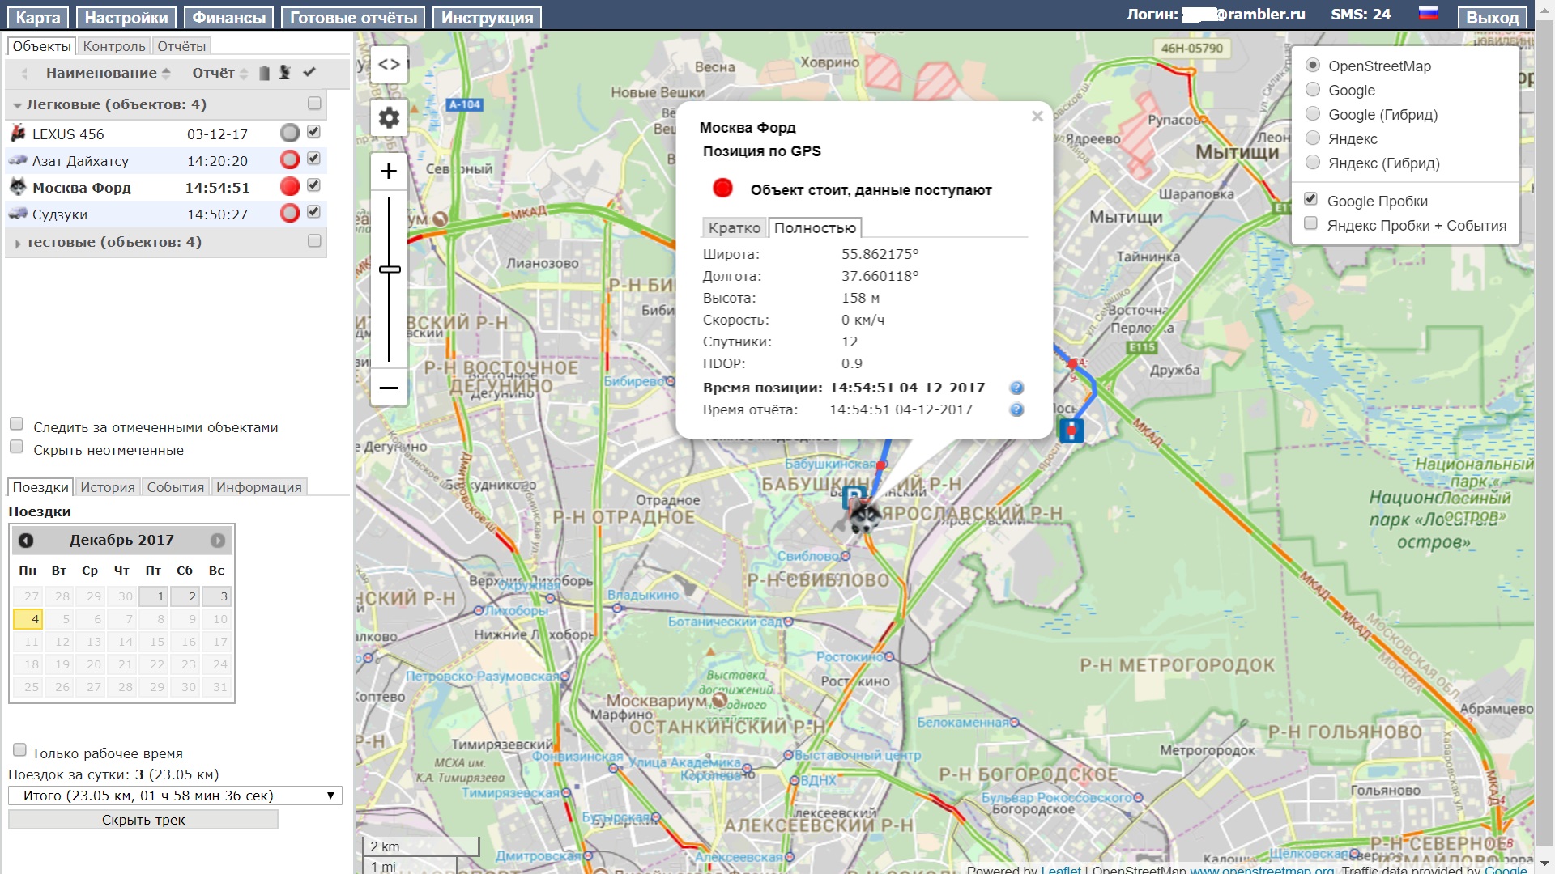This screenshot has height=874, width=1555.
Task: Check the Легковые group checkbox
Action: [x=314, y=104]
